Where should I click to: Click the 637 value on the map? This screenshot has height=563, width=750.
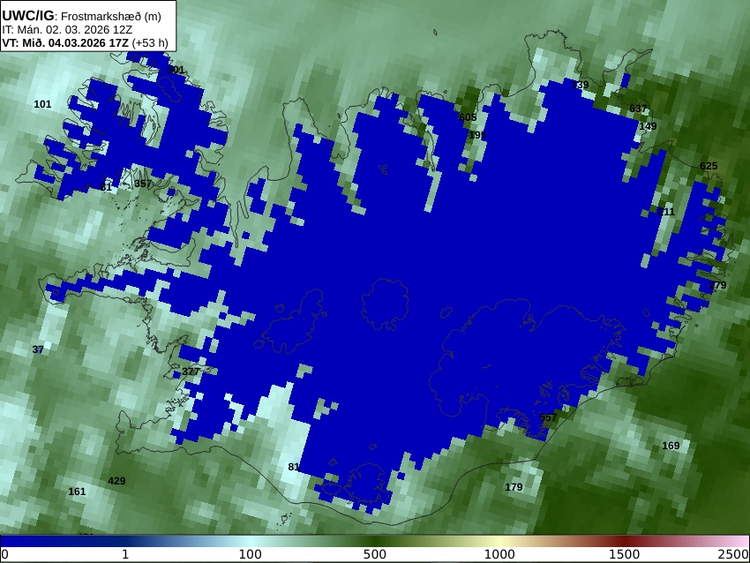638,109
